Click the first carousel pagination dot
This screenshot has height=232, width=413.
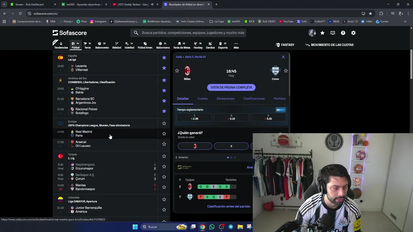coord(228,158)
